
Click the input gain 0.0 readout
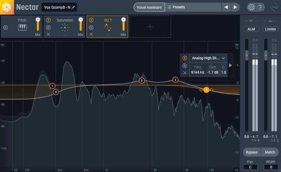click(247, 137)
